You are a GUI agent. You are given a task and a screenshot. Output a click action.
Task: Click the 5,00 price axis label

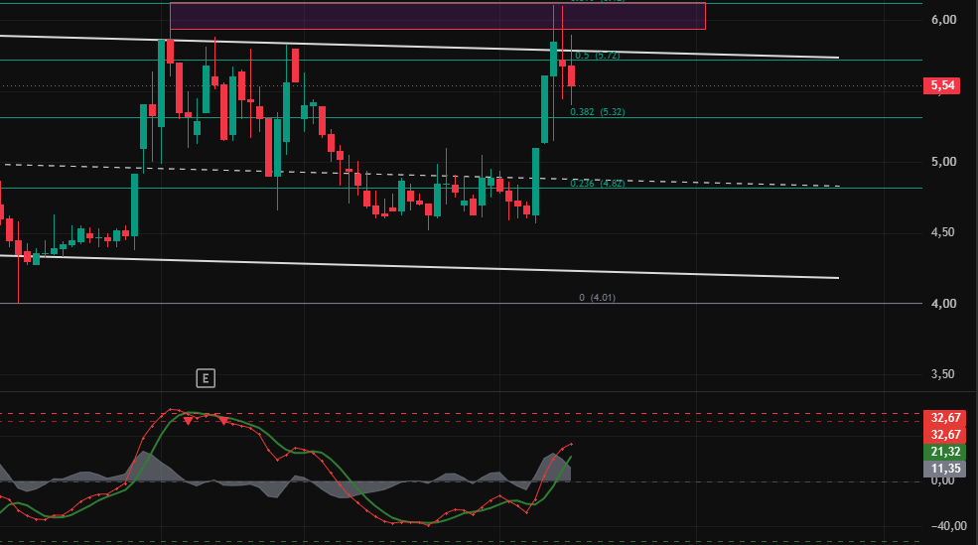(943, 162)
